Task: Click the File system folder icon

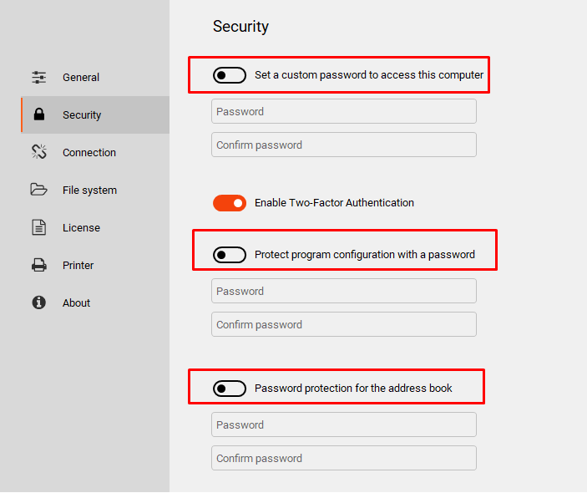Action: click(39, 190)
